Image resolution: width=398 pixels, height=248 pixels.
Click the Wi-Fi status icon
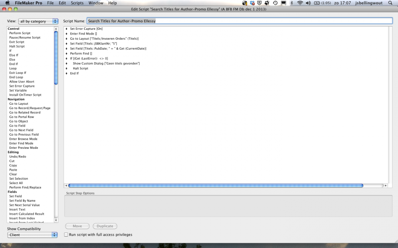click(x=300, y=3)
